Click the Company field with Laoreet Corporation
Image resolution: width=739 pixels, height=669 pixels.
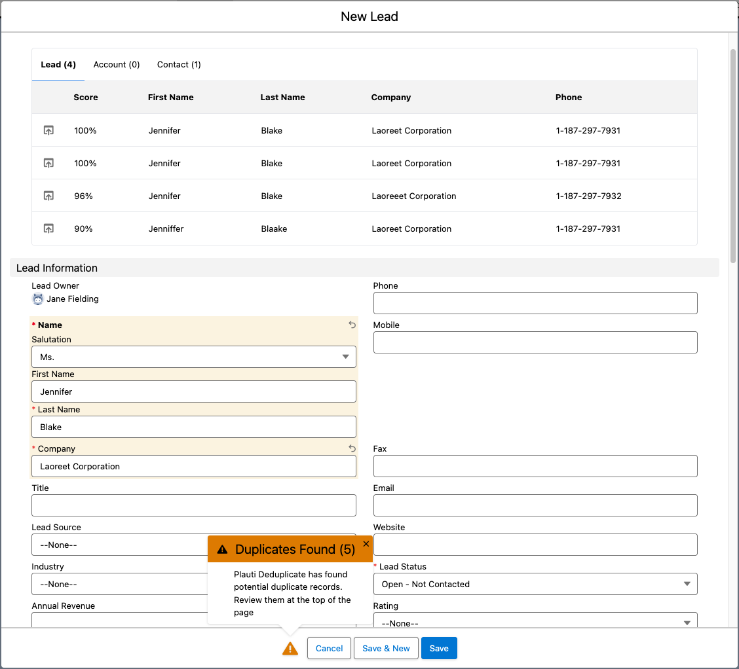click(x=194, y=466)
